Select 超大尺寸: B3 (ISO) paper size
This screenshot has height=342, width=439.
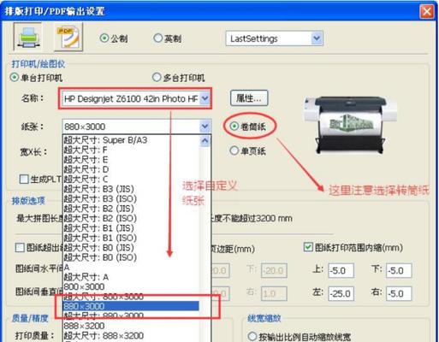pyautogui.click(x=131, y=198)
